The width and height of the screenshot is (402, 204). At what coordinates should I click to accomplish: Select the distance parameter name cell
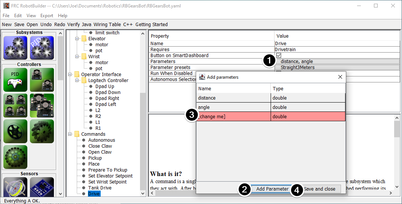234,98
